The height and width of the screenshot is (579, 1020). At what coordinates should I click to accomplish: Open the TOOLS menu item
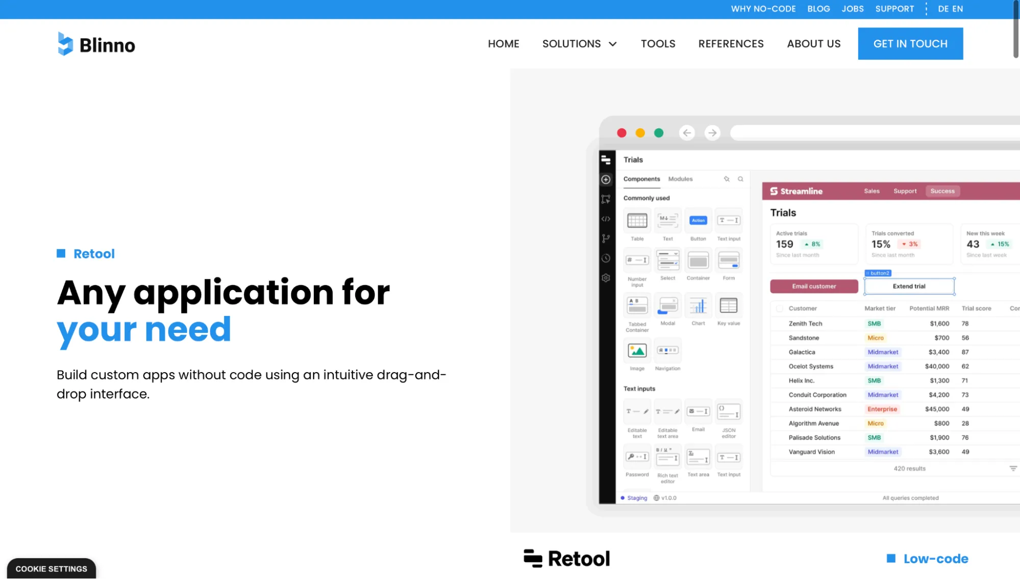[658, 44]
